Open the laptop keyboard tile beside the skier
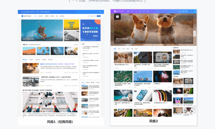Image resolution: width=215 pixels, height=129 pixels. coord(71,36)
